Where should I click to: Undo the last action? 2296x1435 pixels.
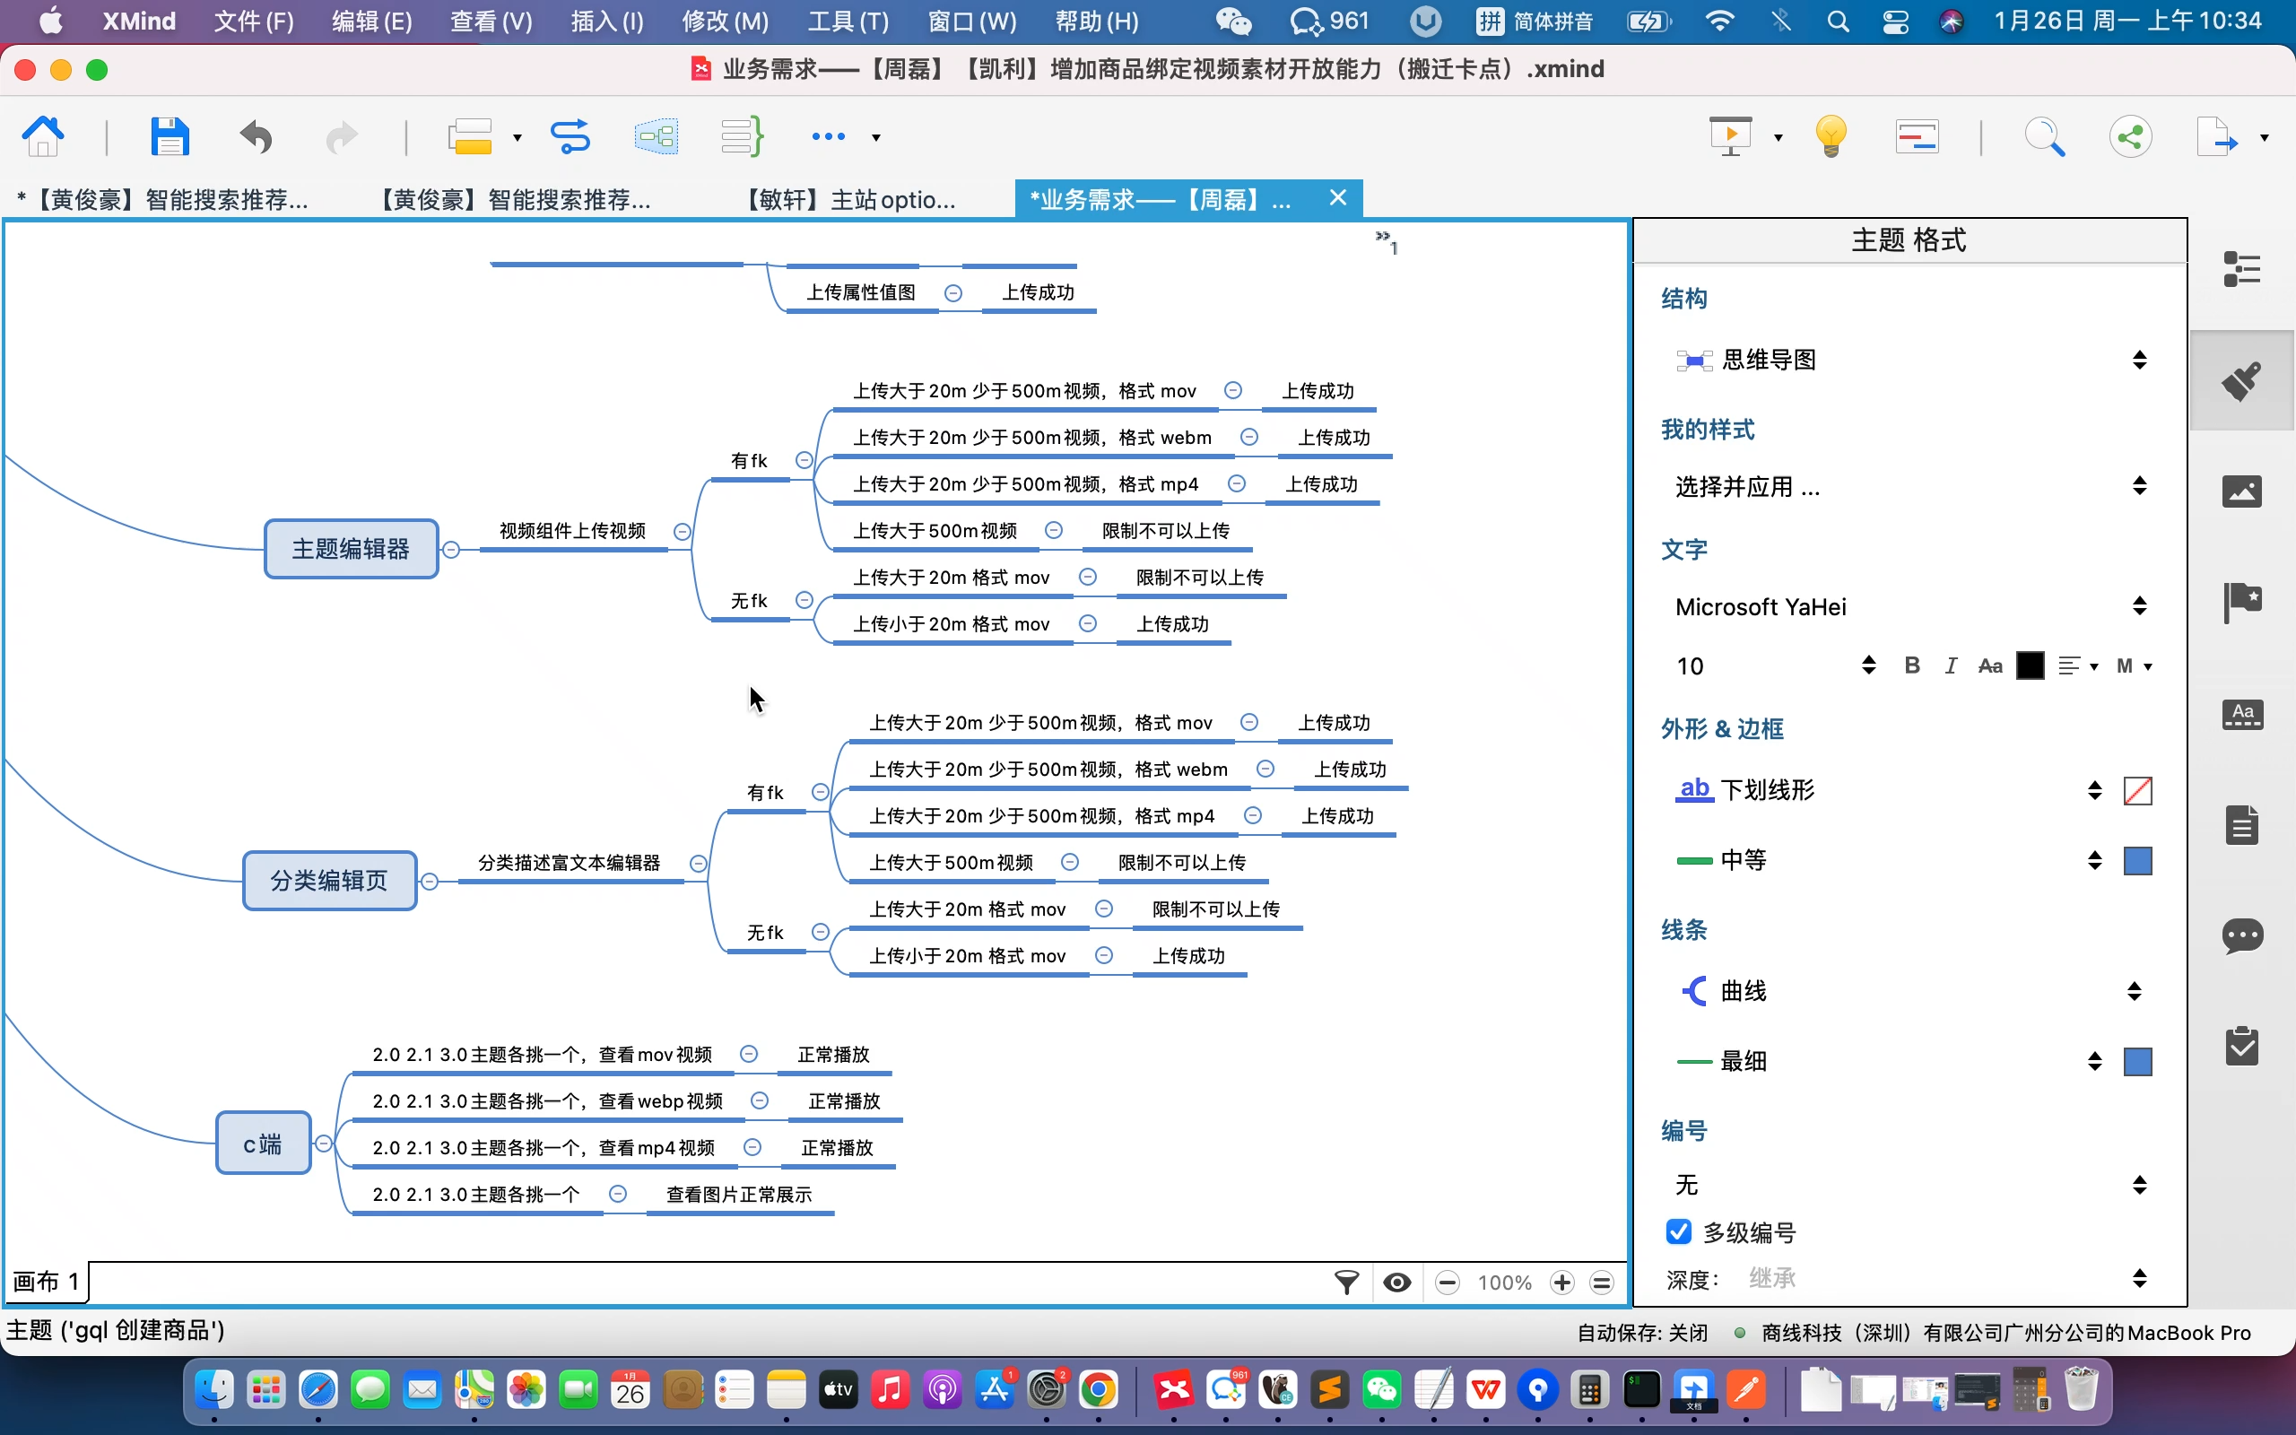tap(257, 137)
